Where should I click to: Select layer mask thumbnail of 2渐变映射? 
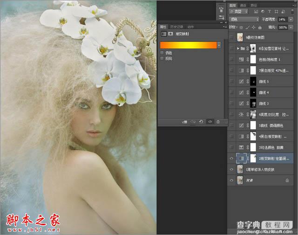253,159
